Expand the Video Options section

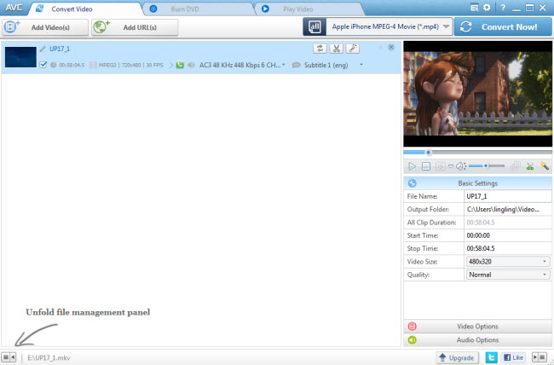point(477,327)
